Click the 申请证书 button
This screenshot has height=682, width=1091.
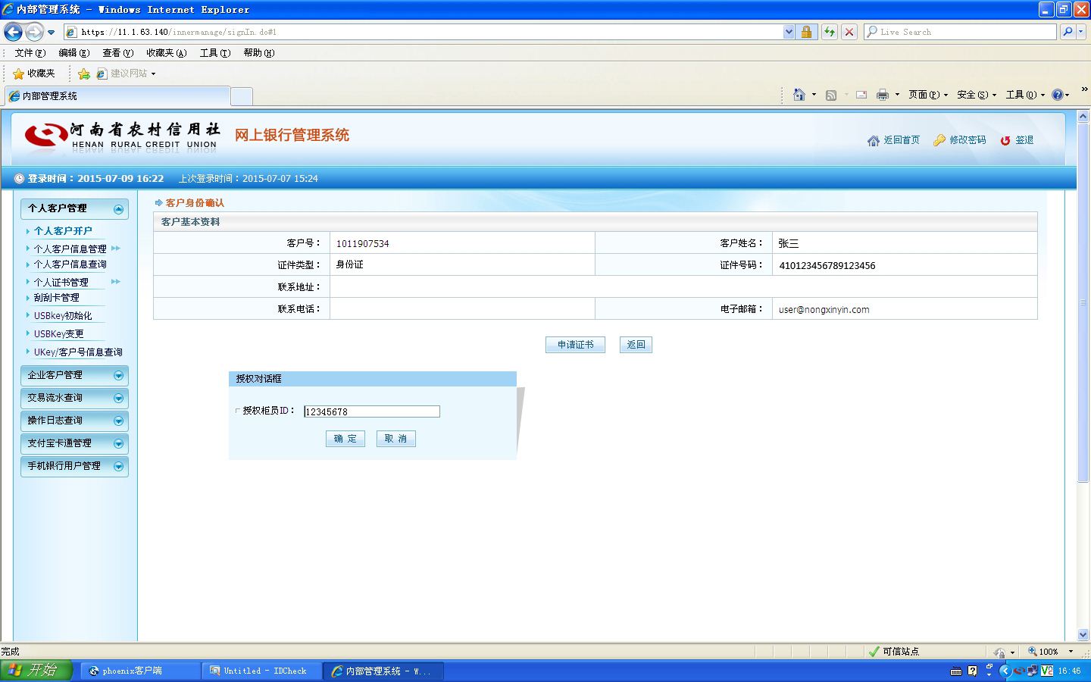[575, 345]
